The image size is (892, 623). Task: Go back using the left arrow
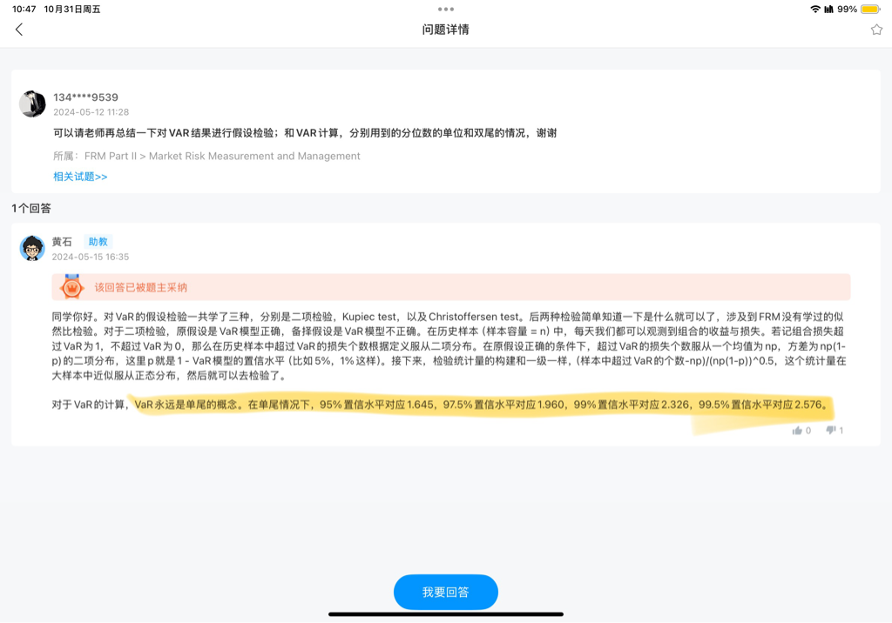(19, 30)
